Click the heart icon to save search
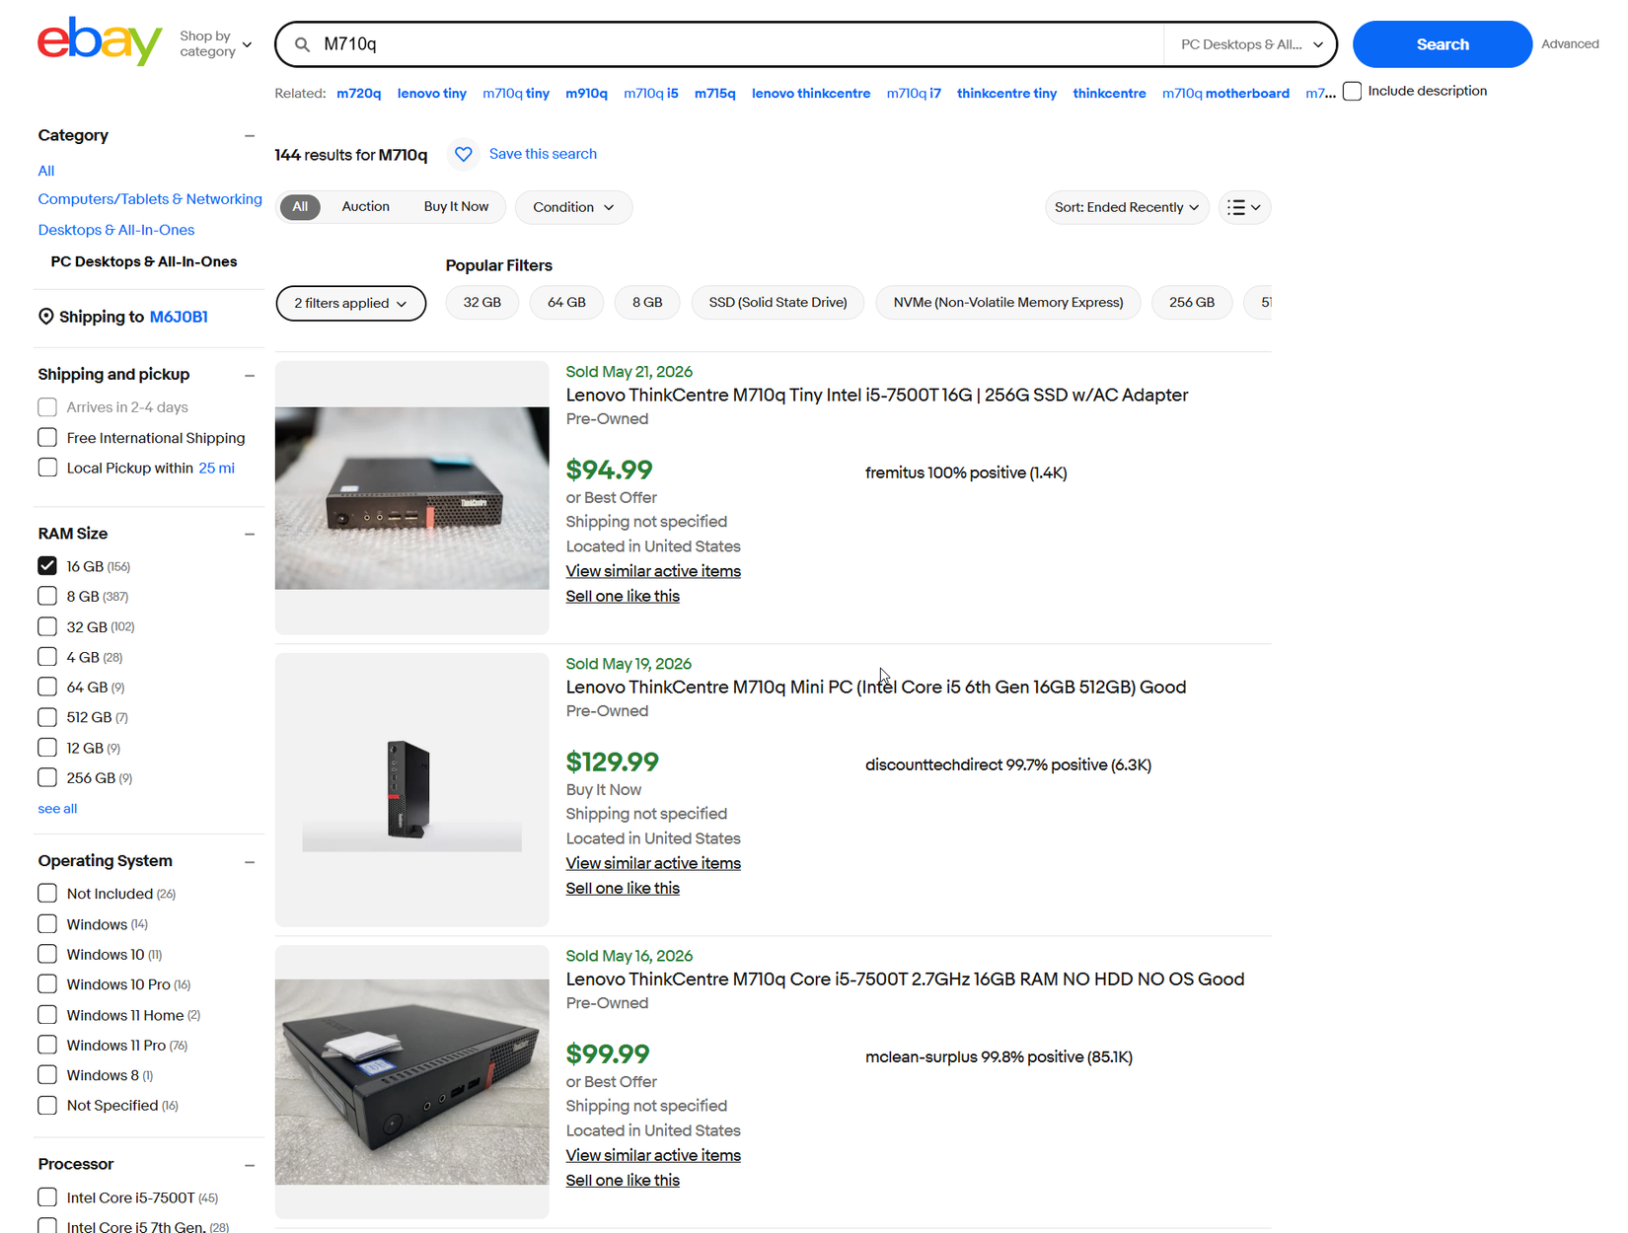This screenshot has height=1233, width=1628. coord(463,154)
